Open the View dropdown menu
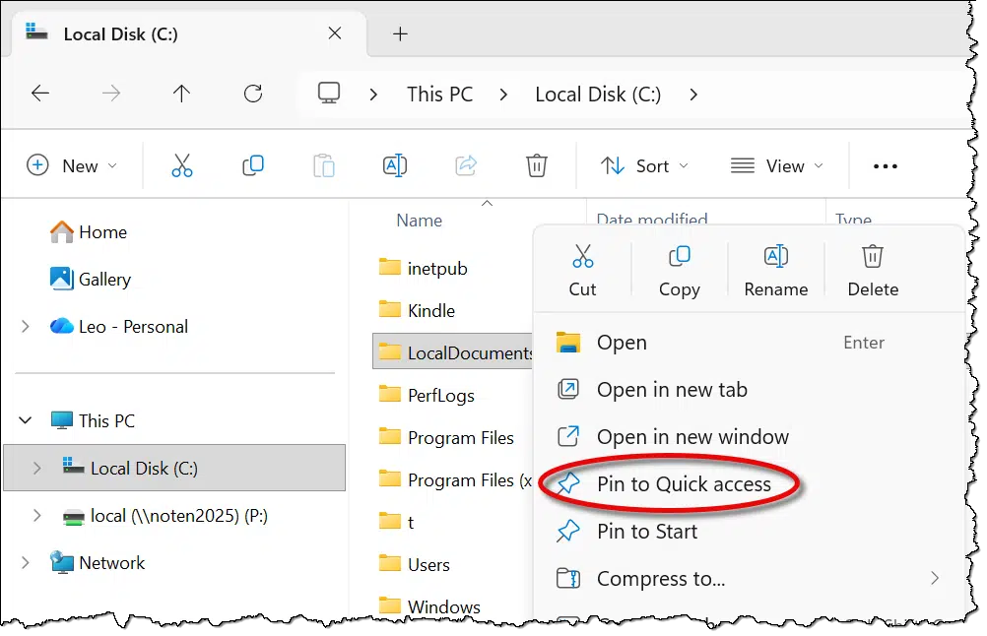This screenshot has width=987, height=636. pyautogui.click(x=776, y=165)
